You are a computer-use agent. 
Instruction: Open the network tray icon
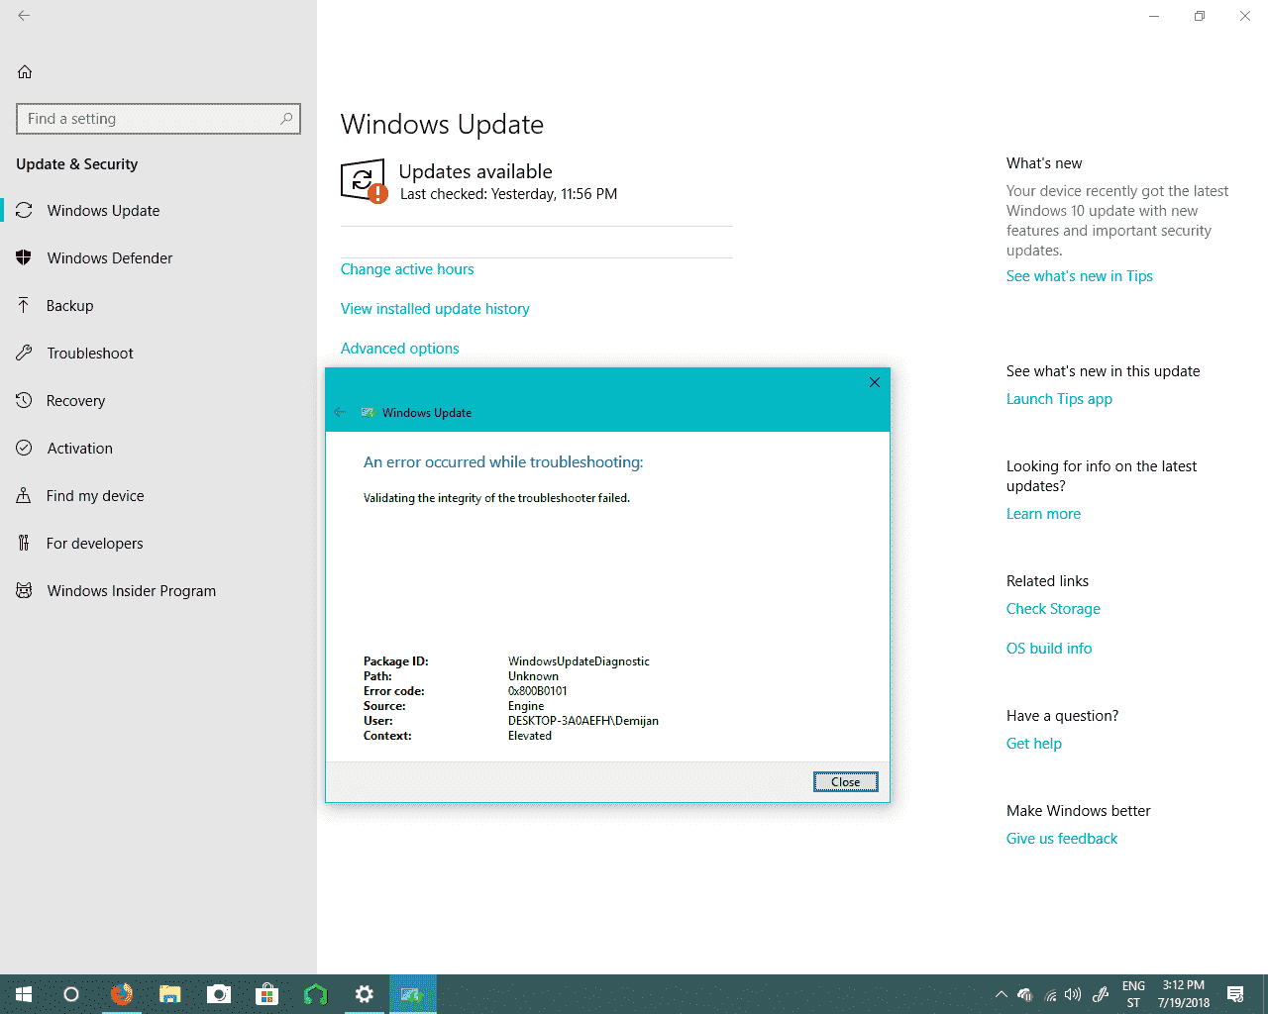pos(1050,995)
